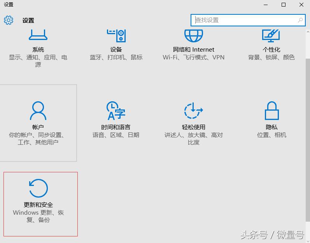Click the Windows 更新、恢复、备份 description
This screenshot has width=310, height=243.
pyautogui.click(x=38, y=216)
